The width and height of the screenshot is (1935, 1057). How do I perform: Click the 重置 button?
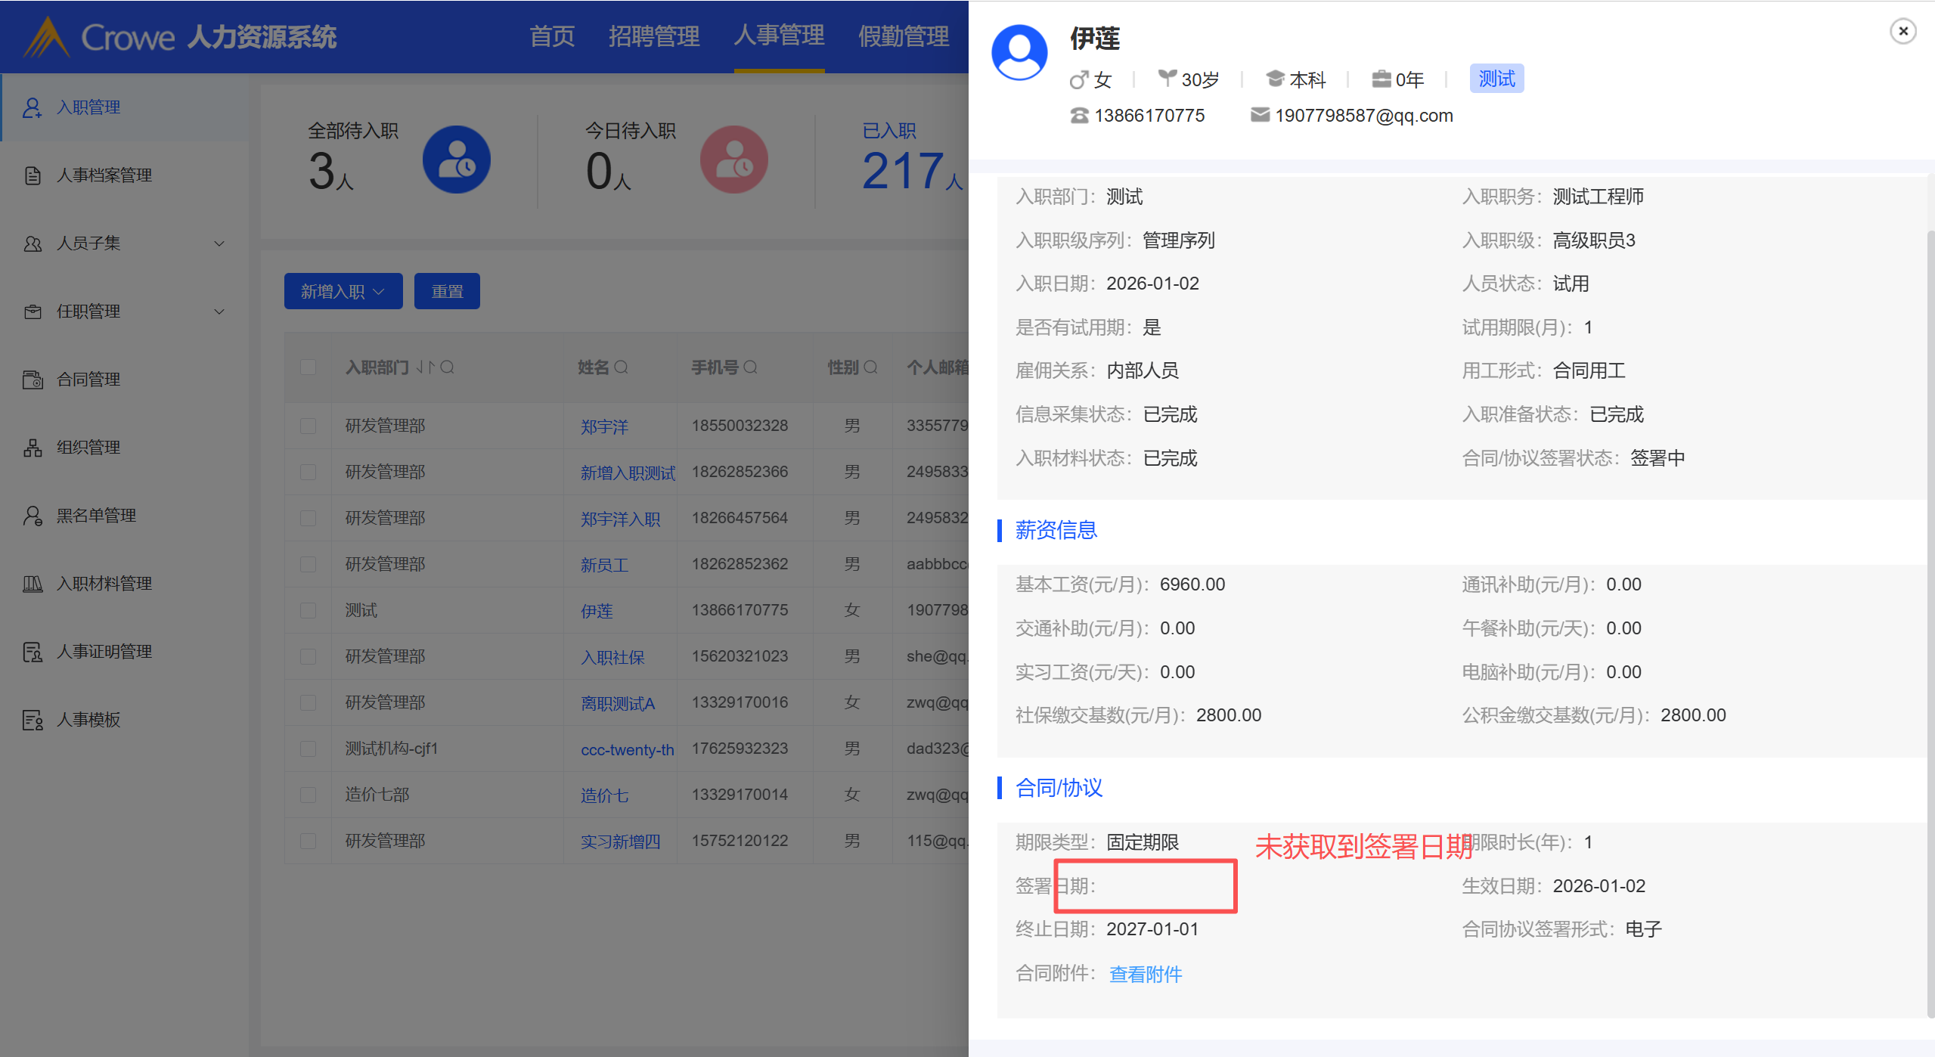coord(447,291)
